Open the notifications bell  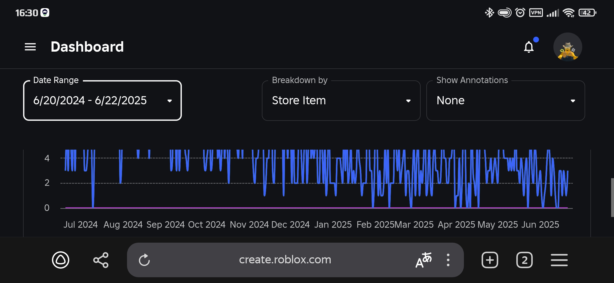click(x=529, y=47)
